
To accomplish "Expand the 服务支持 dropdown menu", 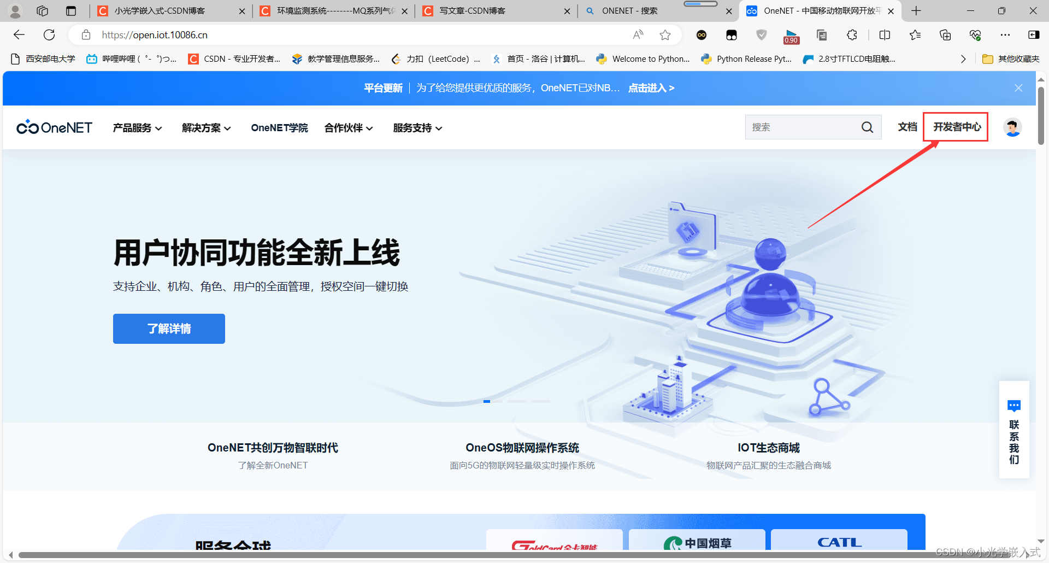I will tap(418, 128).
